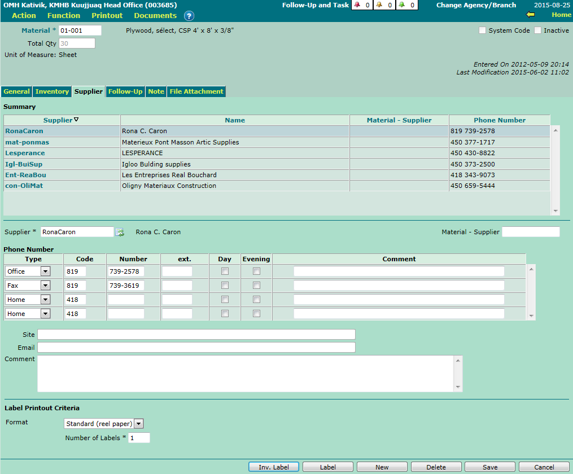Check Day box for last Home phone
Screen dimensions: 573x474
tap(225, 314)
